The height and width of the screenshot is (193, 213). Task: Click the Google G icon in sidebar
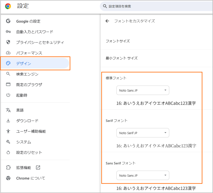click(8, 21)
